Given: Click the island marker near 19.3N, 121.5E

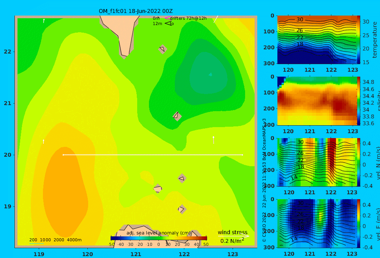Looking at the screenshot, I should point(158,189).
